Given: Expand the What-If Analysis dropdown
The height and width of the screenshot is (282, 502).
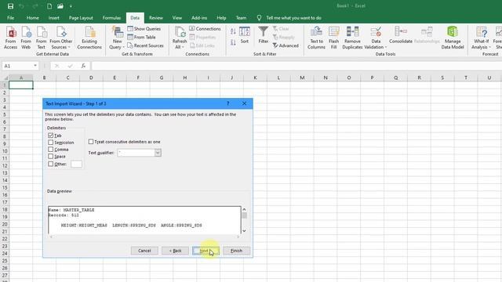Looking at the screenshot, I should pos(489,47).
